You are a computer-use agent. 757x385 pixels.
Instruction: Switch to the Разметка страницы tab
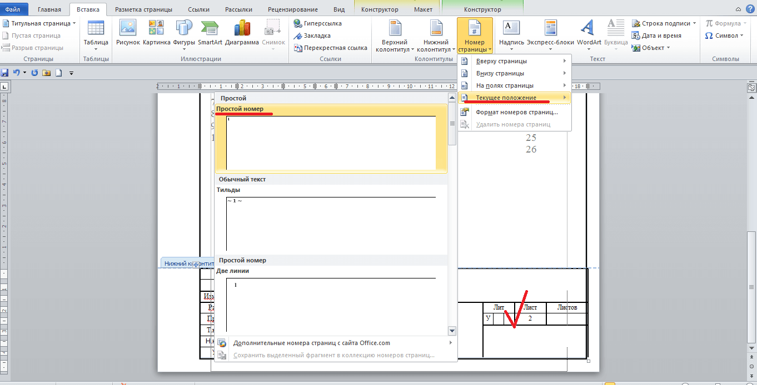[x=143, y=9]
